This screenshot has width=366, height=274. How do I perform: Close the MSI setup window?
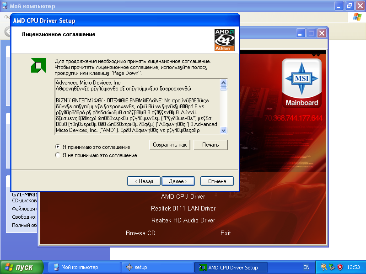(x=322, y=33)
